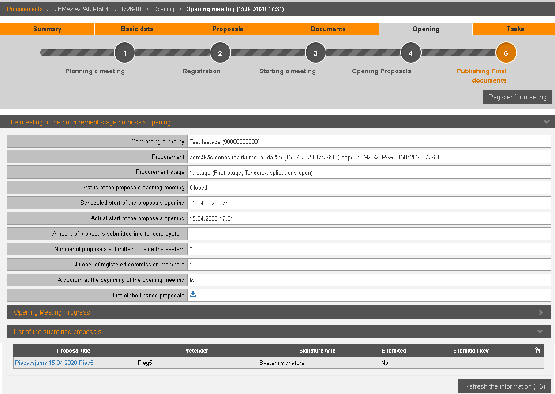Click the Proposal title column header
The height and width of the screenshot is (394, 555).
(74, 351)
